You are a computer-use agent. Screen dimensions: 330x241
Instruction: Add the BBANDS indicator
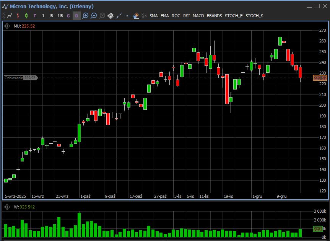click(214, 16)
